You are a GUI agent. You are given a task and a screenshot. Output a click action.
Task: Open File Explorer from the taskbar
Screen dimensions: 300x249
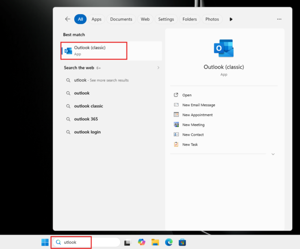[155, 242]
